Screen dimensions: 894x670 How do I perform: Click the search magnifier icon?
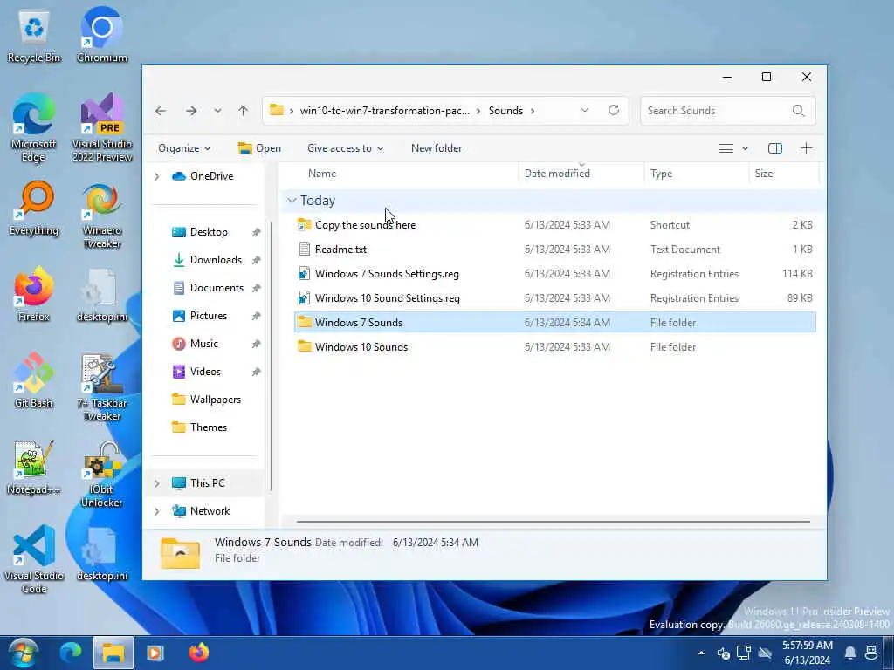(x=798, y=111)
